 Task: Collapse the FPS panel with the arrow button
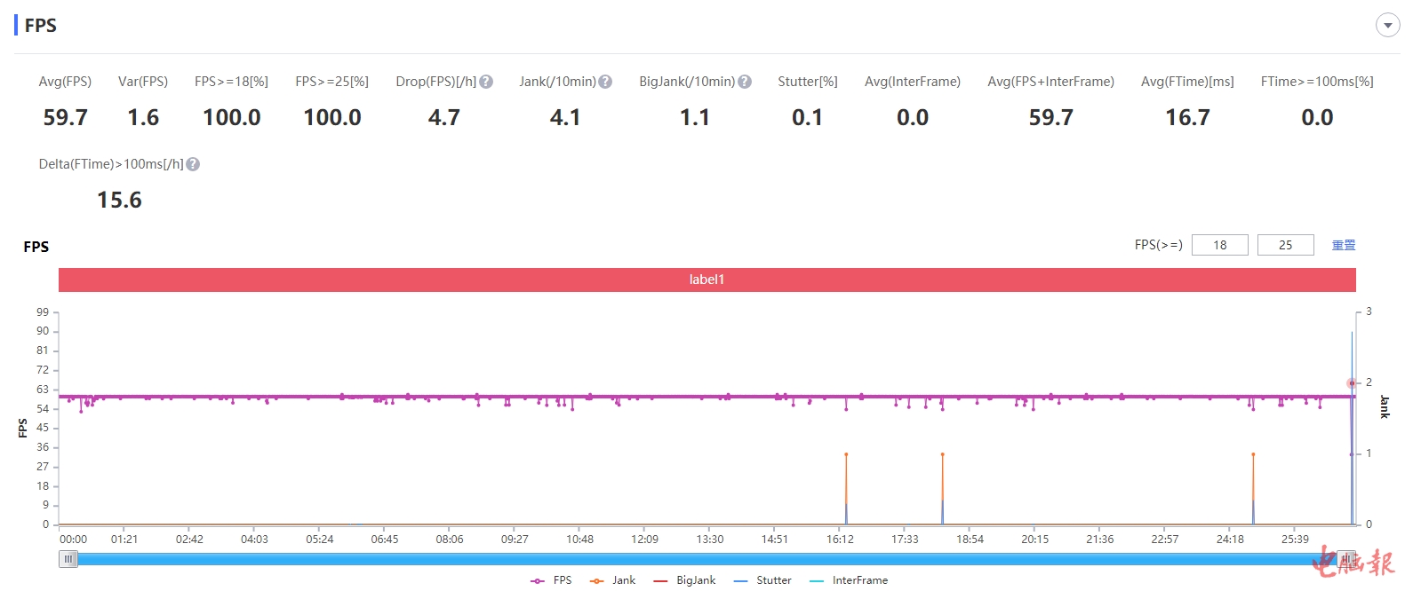(1387, 26)
